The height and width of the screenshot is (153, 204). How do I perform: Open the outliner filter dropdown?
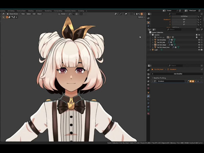[x=197, y=29]
